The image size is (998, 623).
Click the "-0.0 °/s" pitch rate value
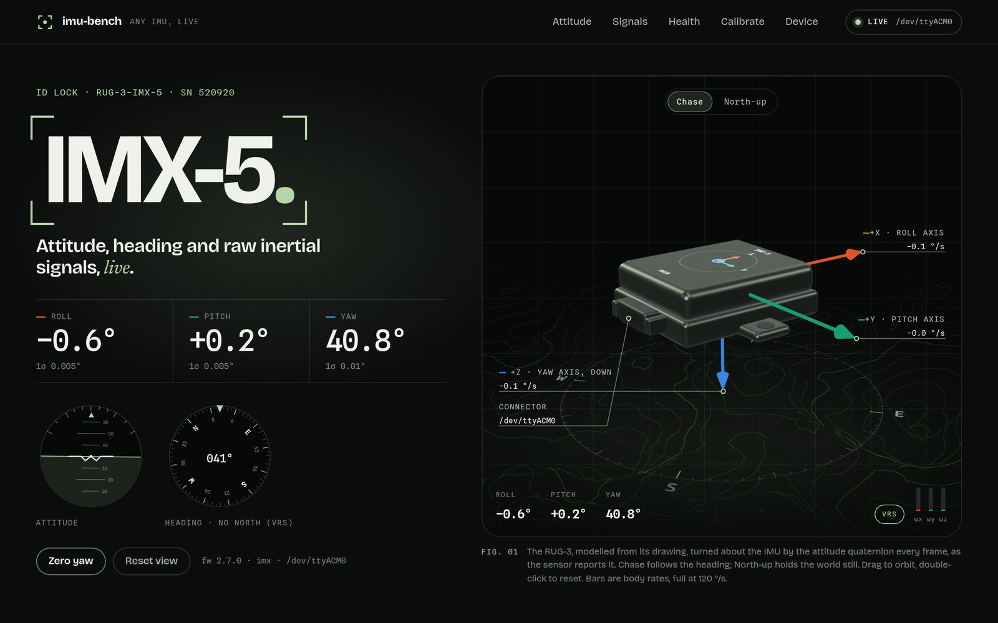tap(926, 333)
